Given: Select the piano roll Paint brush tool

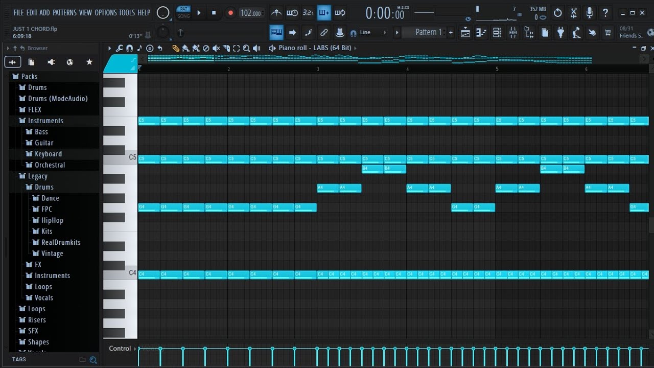Looking at the screenshot, I should pos(185,48).
